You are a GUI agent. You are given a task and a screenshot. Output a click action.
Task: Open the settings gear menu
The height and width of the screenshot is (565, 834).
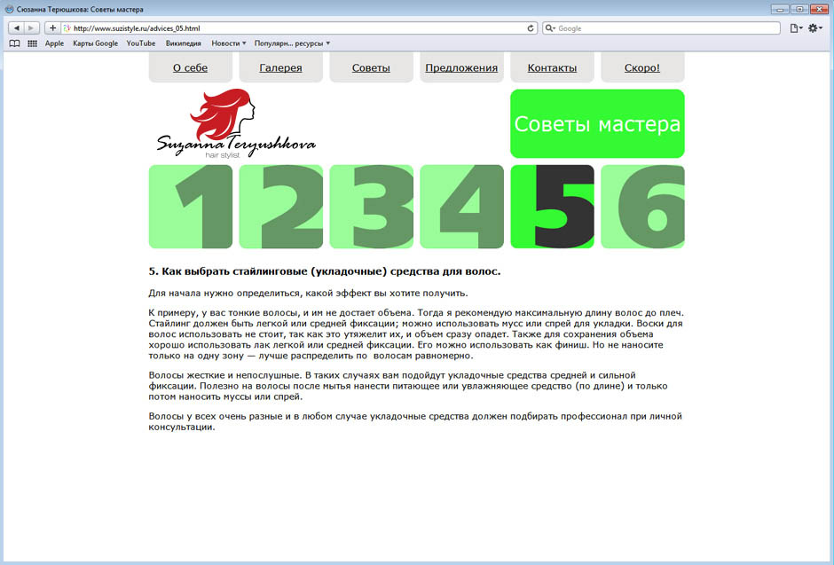coord(814,28)
